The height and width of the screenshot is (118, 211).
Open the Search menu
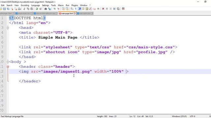click(10, 5)
